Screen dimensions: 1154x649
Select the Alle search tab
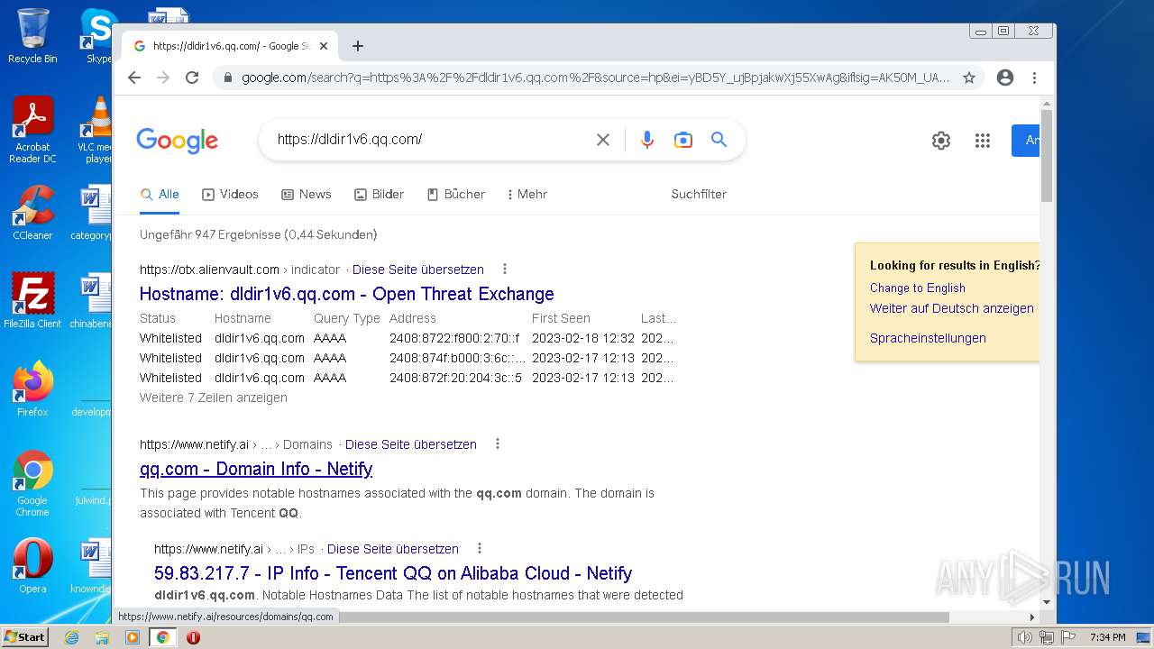pos(160,194)
